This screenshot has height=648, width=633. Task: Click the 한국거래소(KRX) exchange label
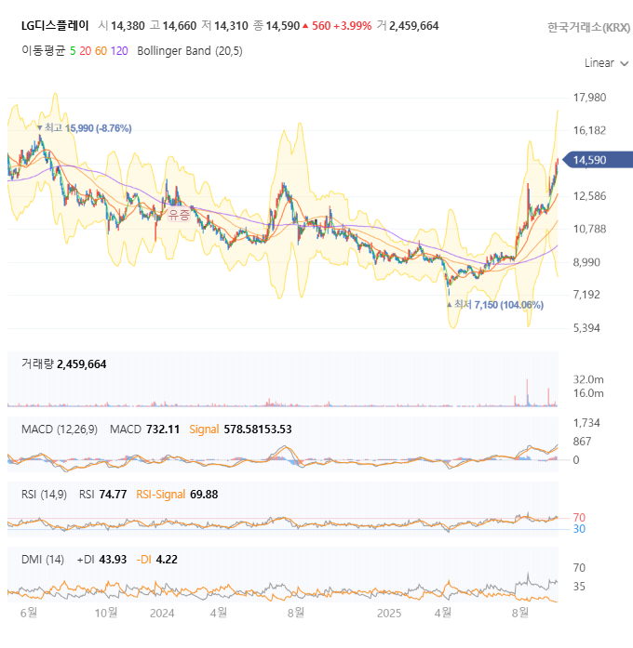[588, 27]
